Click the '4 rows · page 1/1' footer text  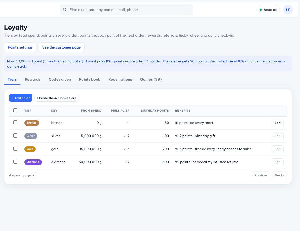click(22, 175)
